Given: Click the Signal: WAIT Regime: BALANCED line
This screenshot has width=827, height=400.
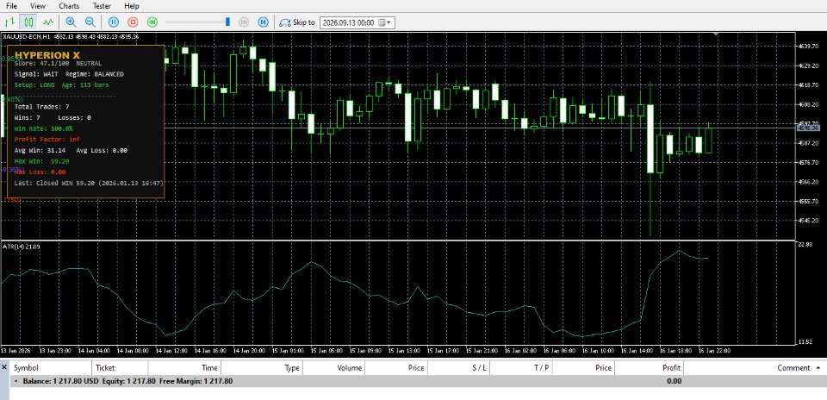Looking at the screenshot, I should point(69,74).
